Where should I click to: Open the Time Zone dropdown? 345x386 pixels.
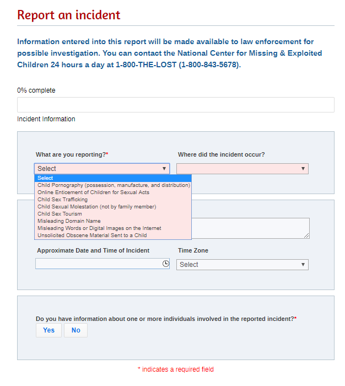242,265
